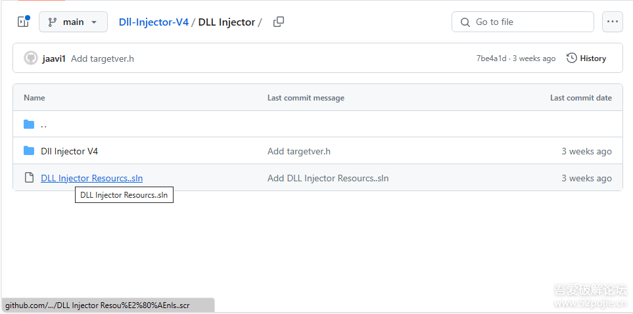Click 3 weeks ago in the Resourcs..sln row
This screenshot has height=314, width=633.
tap(586, 178)
